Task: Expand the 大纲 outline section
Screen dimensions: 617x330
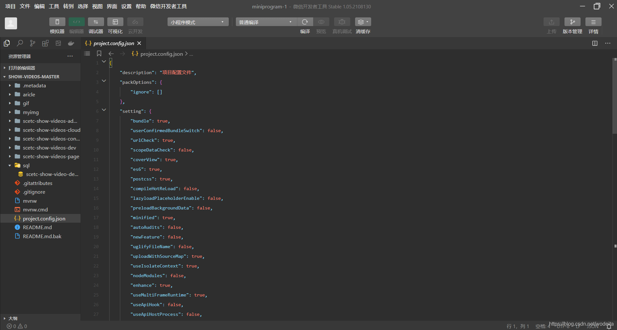Action: [x=40, y=318]
